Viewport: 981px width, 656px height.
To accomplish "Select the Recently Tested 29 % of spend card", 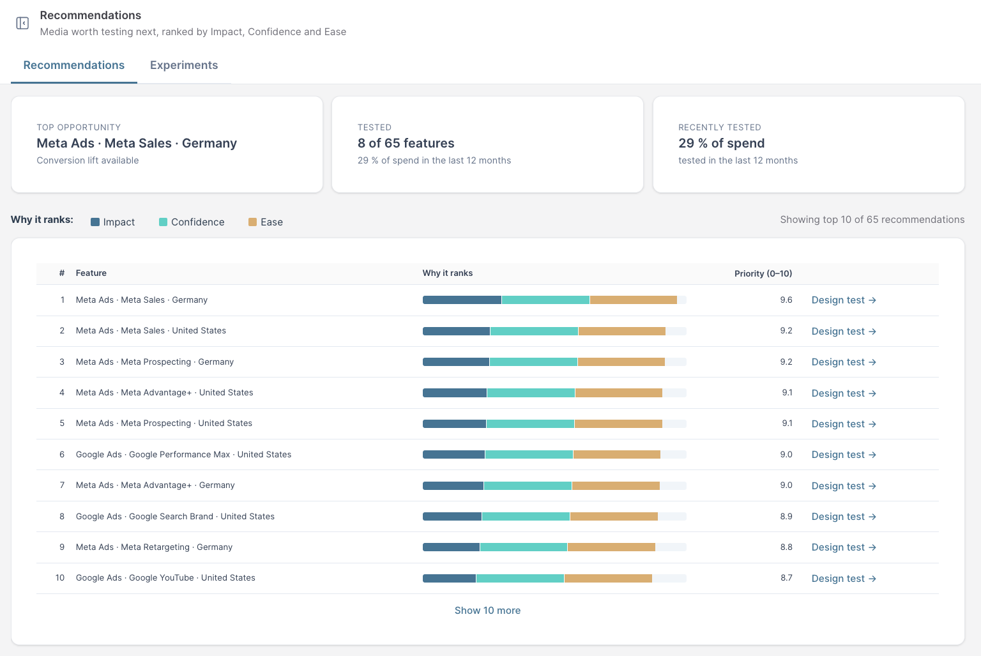I will tap(809, 144).
